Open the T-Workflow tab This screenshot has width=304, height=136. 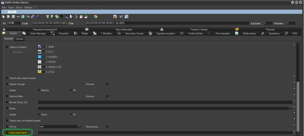coord(106,34)
